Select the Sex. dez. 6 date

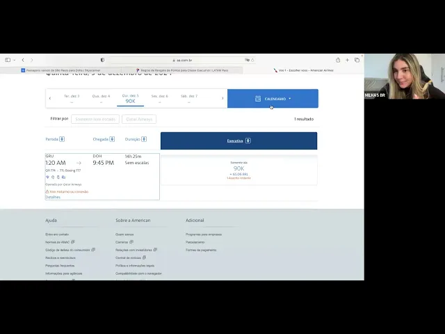click(159, 99)
